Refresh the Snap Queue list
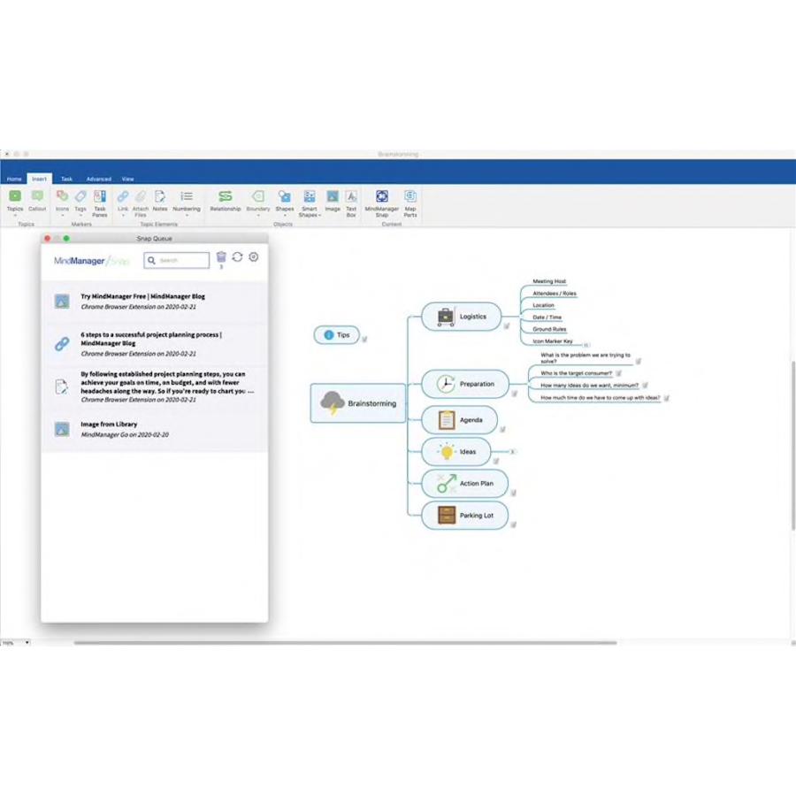Viewport: 796px width, 796px height. (237, 256)
